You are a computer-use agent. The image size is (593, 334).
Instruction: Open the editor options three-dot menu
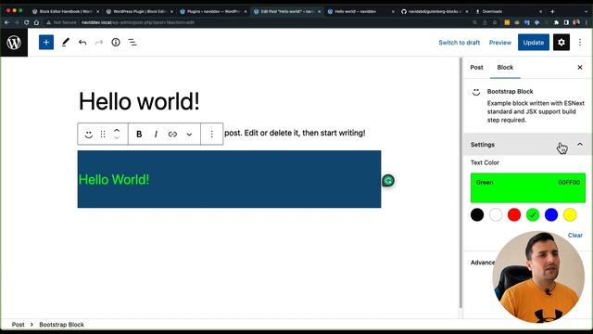(580, 43)
